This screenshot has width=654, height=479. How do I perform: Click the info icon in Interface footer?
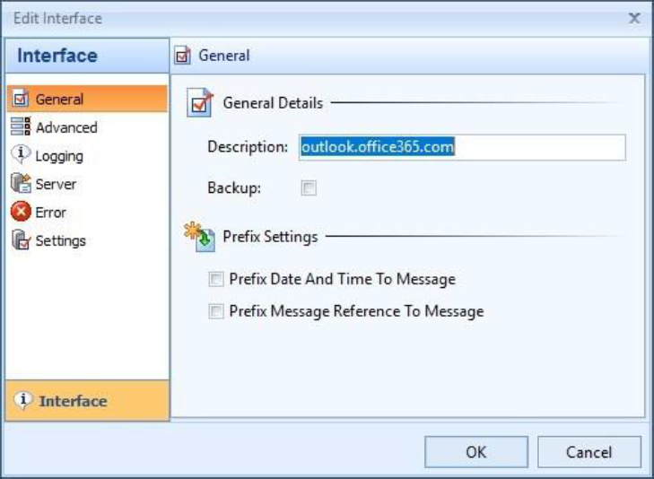pyautogui.click(x=24, y=401)
